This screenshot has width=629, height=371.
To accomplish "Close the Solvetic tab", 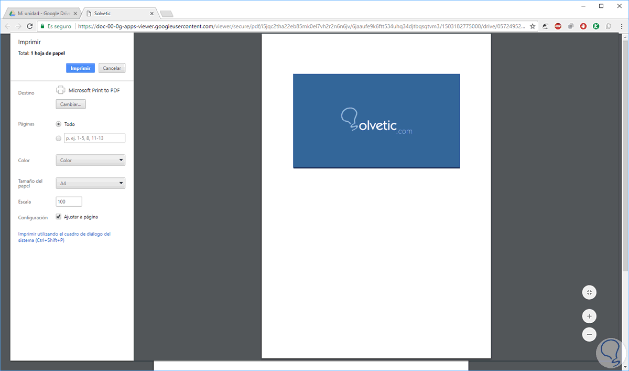I will click(153, 13).
